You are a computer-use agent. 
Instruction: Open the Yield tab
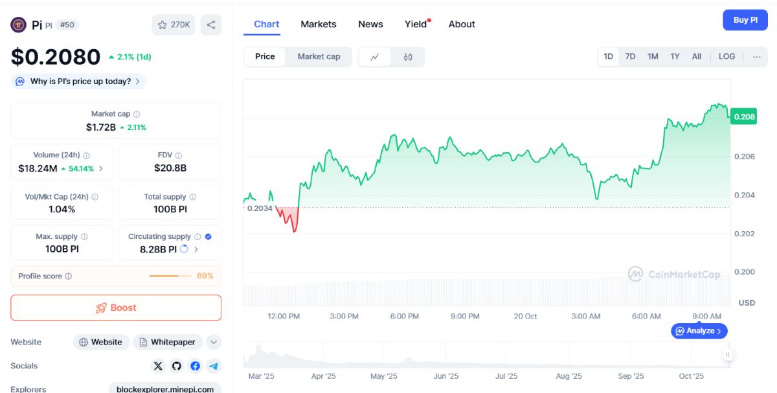tap(416, 24)
